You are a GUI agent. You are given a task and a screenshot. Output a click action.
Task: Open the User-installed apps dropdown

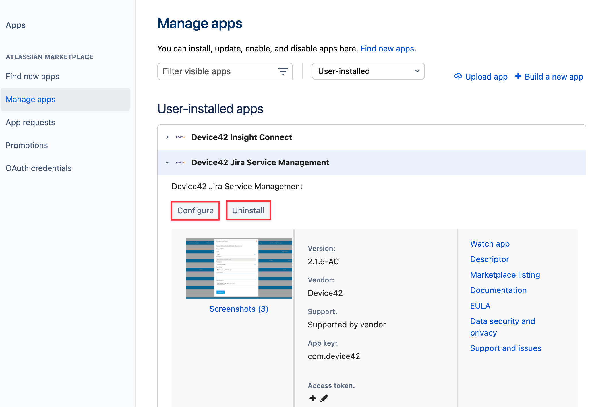pyautogui.click(x=368, y=71)
